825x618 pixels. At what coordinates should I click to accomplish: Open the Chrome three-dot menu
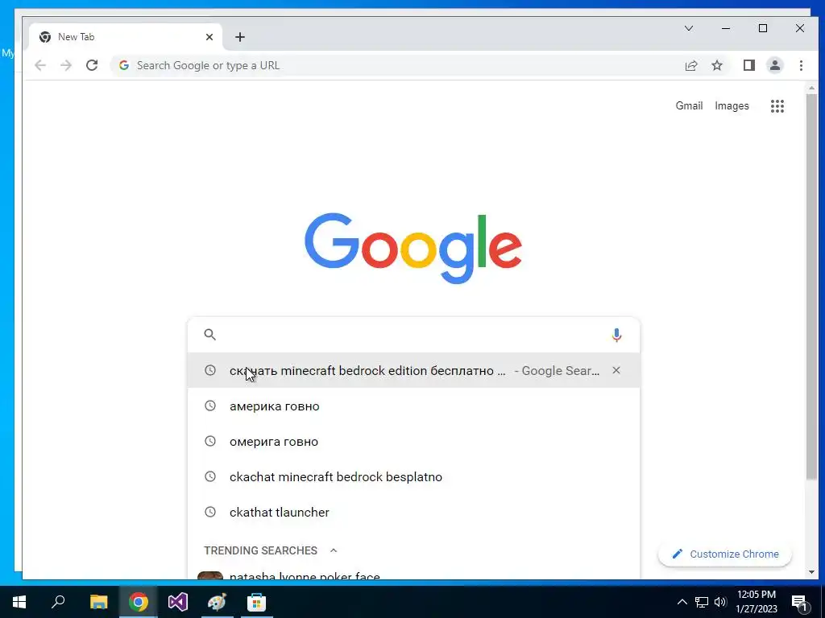(801, 66)
